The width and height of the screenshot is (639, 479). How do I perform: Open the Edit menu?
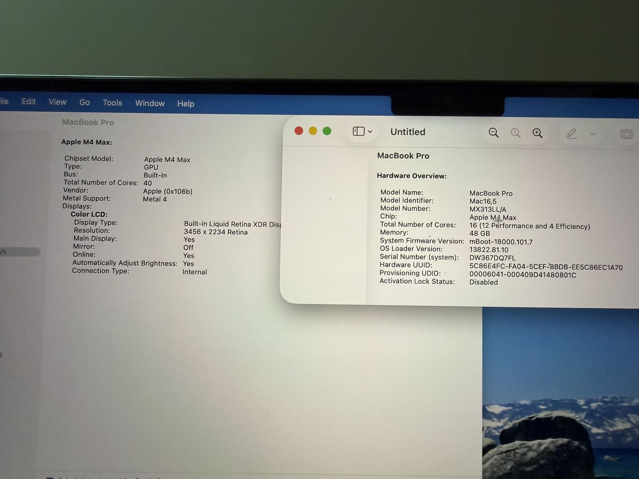(29, 102)
